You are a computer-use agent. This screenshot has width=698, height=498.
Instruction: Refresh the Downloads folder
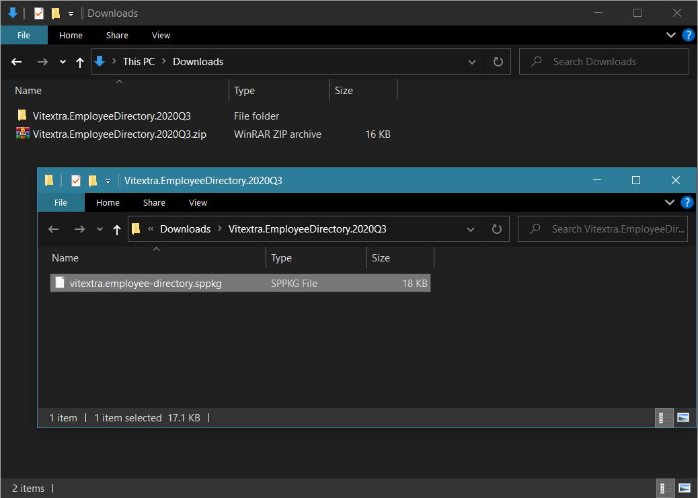tap(498, 62)
